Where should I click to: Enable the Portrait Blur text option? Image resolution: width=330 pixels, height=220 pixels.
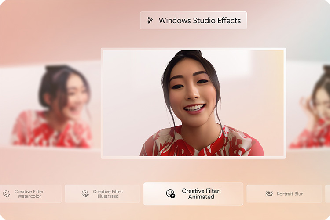[290, 194]
